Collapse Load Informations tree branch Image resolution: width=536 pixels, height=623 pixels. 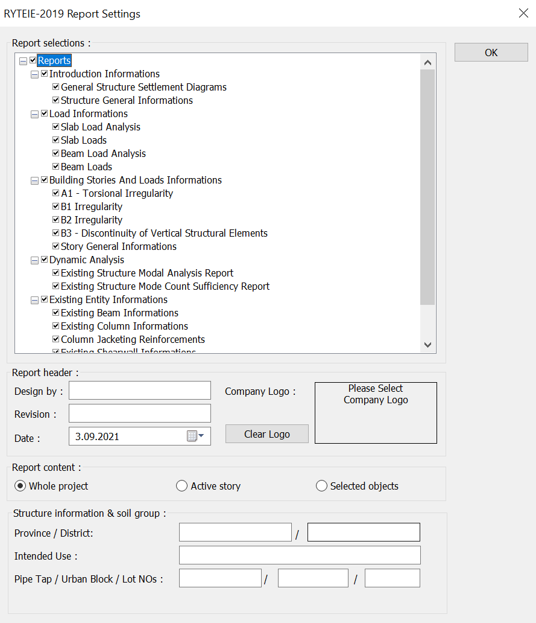[34, 114]
